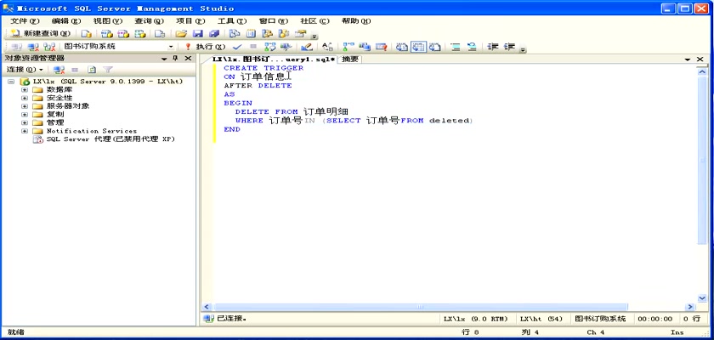Click Comment Out Selected Lines icon
Image resolution: width=714 pixels, height=340 pixels.
point(455,47)
